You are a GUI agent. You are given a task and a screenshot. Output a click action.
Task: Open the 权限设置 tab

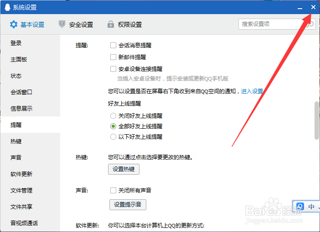point(124,25)
